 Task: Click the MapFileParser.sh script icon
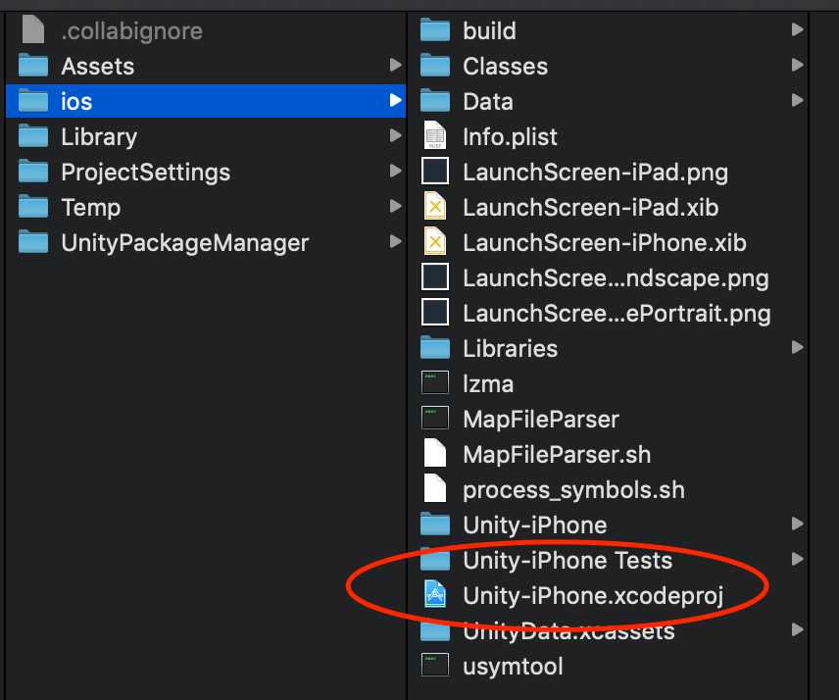(435, 453)
